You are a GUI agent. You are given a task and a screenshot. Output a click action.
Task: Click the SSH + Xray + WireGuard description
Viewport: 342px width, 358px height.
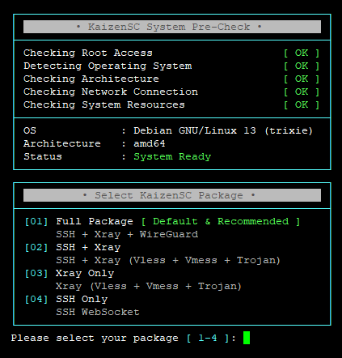pyautogui.click(x=127, y=234)
